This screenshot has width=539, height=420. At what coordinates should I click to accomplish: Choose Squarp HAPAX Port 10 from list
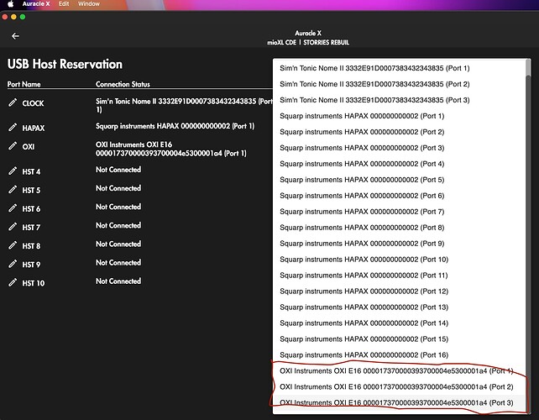coord(399,260)
